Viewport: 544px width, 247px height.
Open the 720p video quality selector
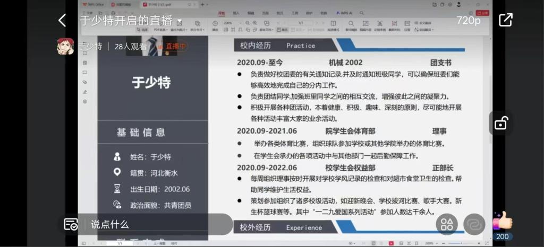pyautogui.click(x=468, y=21)
